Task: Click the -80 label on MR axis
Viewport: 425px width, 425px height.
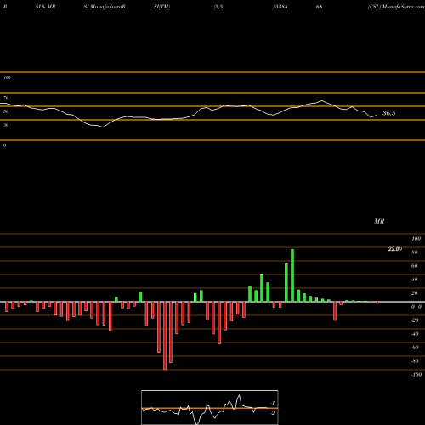Action: [x=415, y=361]
